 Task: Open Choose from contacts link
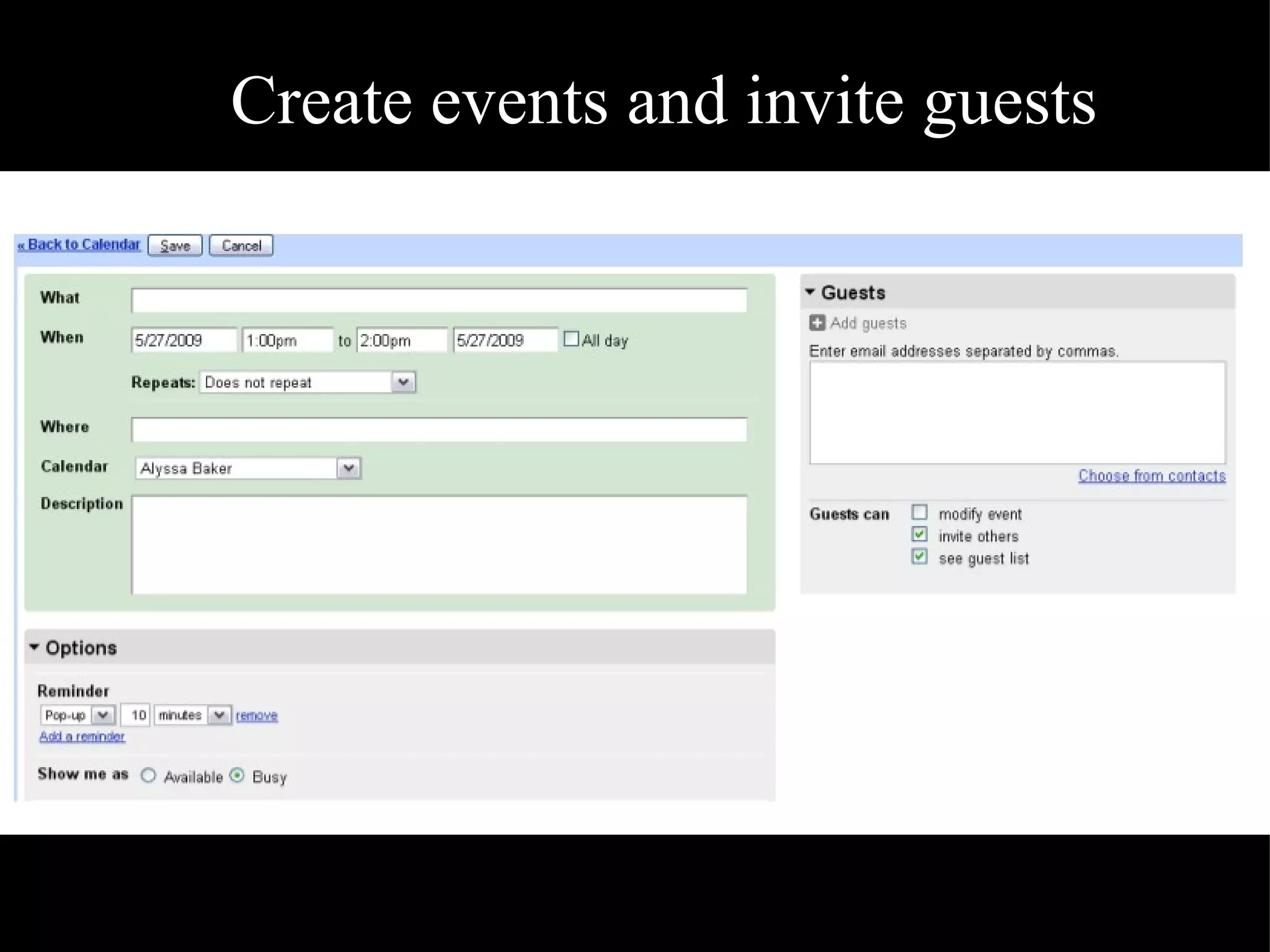point(1152,475)
